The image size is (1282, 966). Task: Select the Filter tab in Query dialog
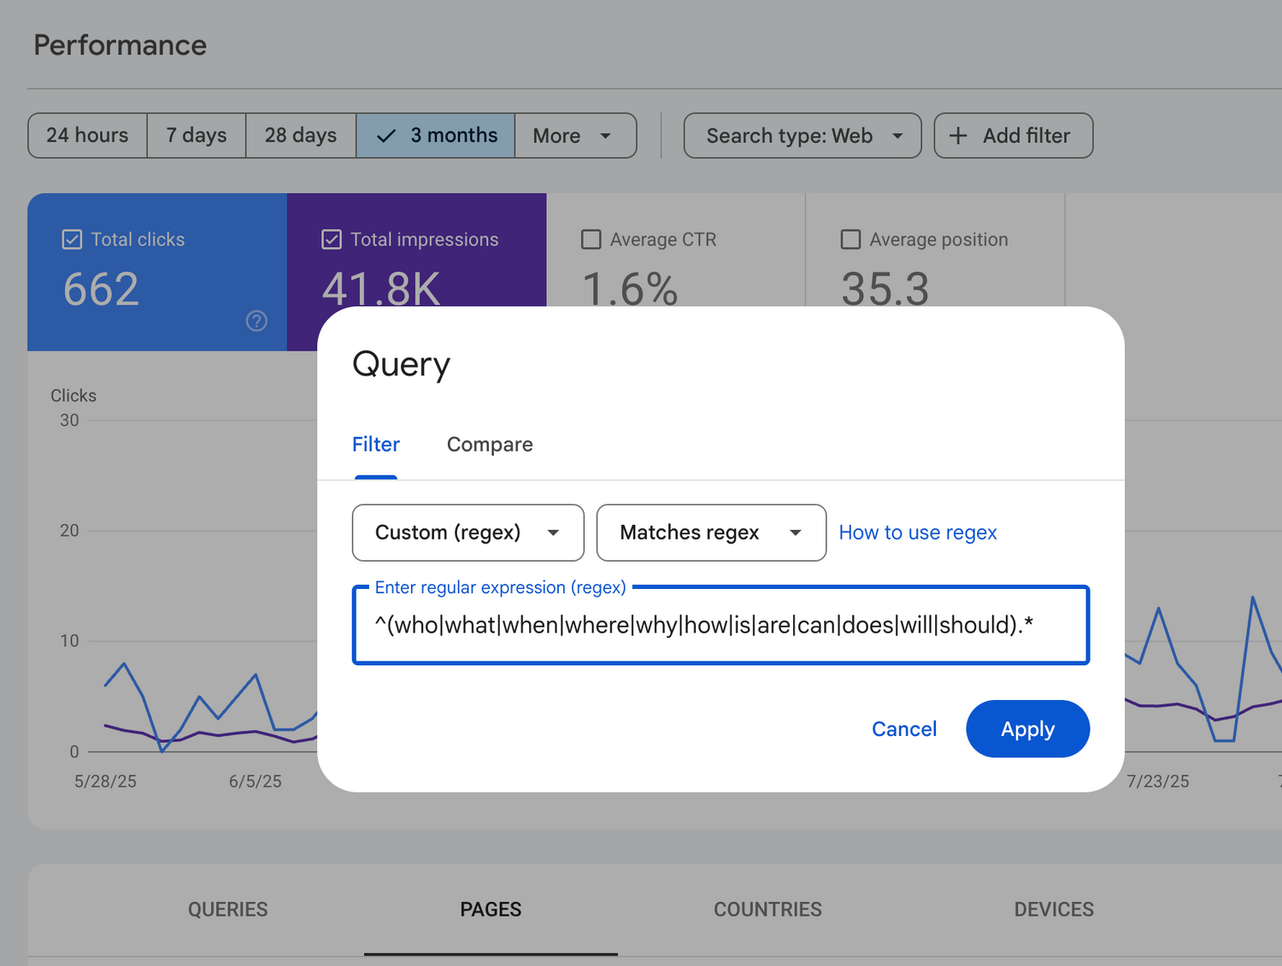376,445
